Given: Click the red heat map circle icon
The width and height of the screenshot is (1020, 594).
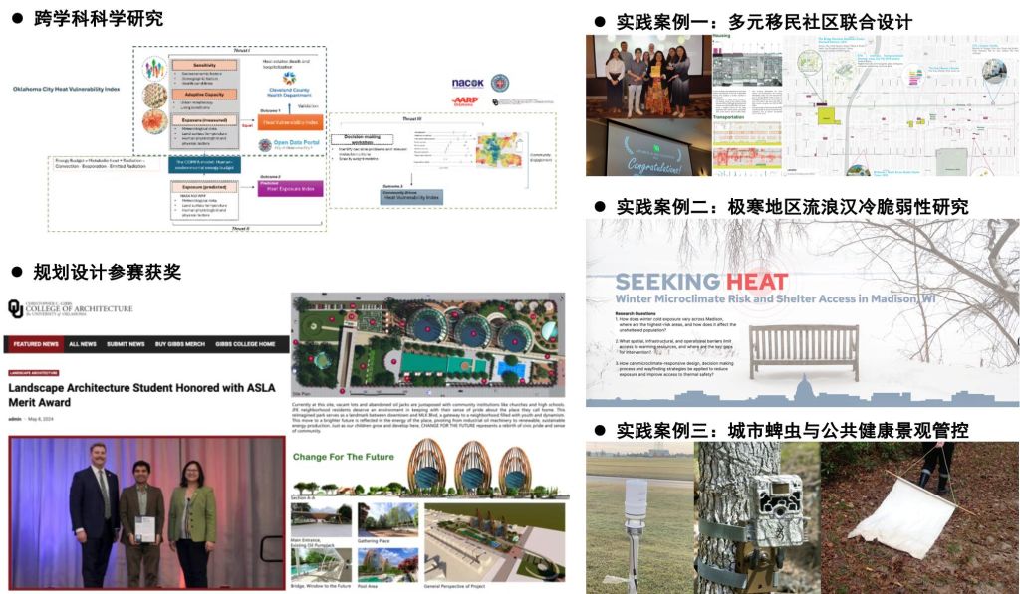Looking at the screenshot, I should 154,122.
